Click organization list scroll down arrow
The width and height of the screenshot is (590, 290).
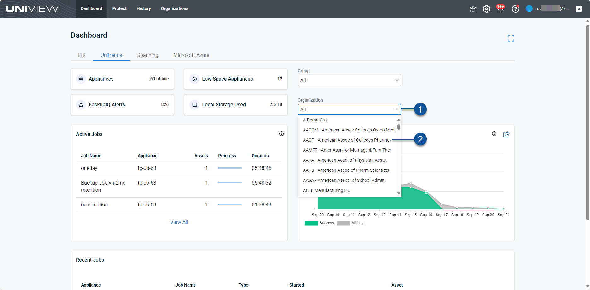coord(399,193)
